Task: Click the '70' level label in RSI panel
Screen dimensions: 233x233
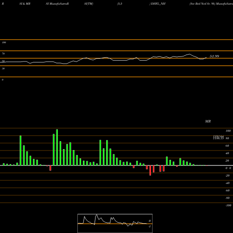Action: point(3,54)
